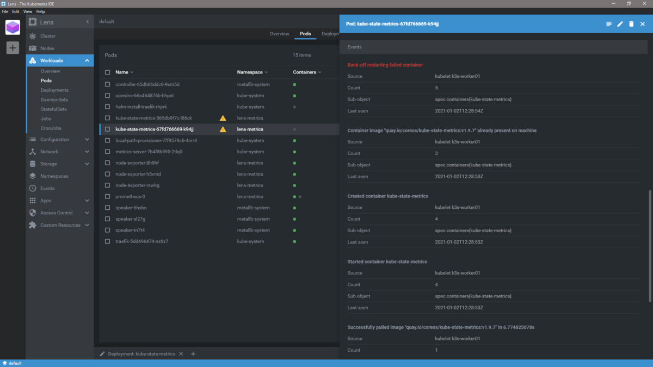Viewport: 653px width, 367px height.
Task: Click the Storage sidebar icon
Action: tap(33, 164)
